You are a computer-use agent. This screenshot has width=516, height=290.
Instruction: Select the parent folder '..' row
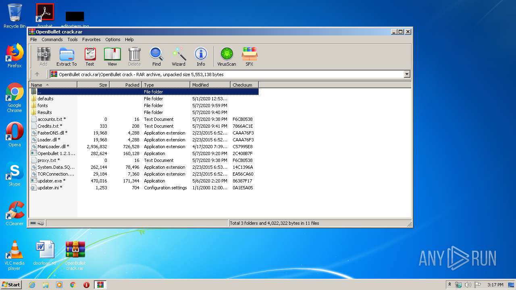tap(144, 92)
